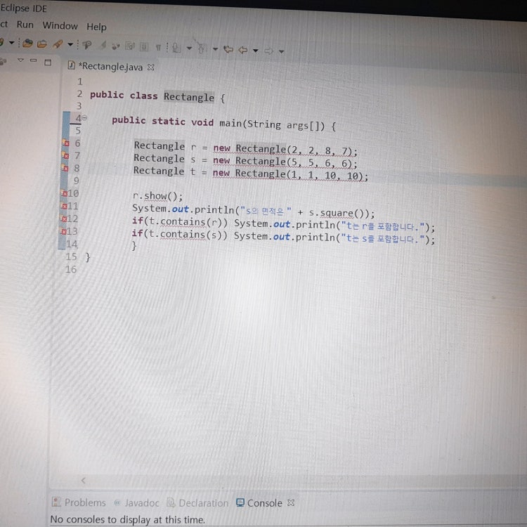The height and width of the screenshot is (527, 527).
Task: Maximize the left side view panel
Action: 48,63
